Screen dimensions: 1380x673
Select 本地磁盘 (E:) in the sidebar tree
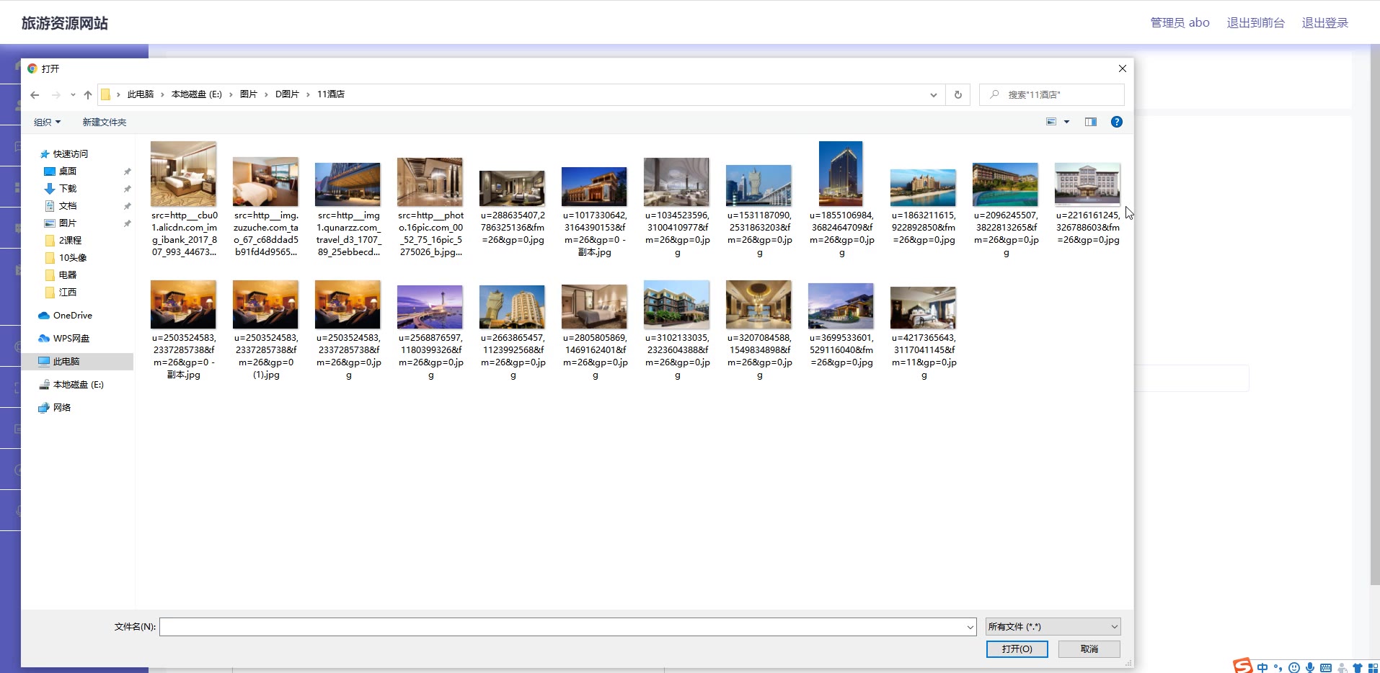tap(78, 385)
